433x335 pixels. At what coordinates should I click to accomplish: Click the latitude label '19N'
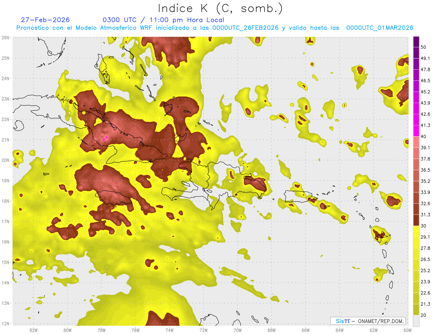(x=5, y=181)
